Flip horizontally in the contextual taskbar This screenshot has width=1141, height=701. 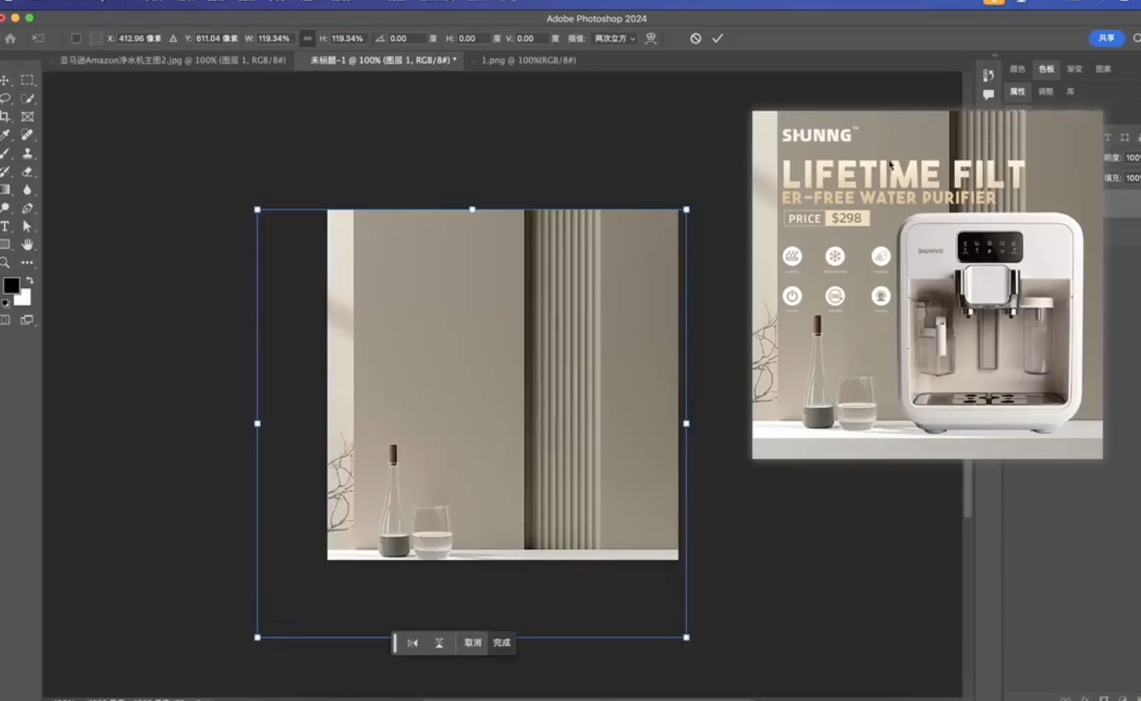click(x=412, y=643)
